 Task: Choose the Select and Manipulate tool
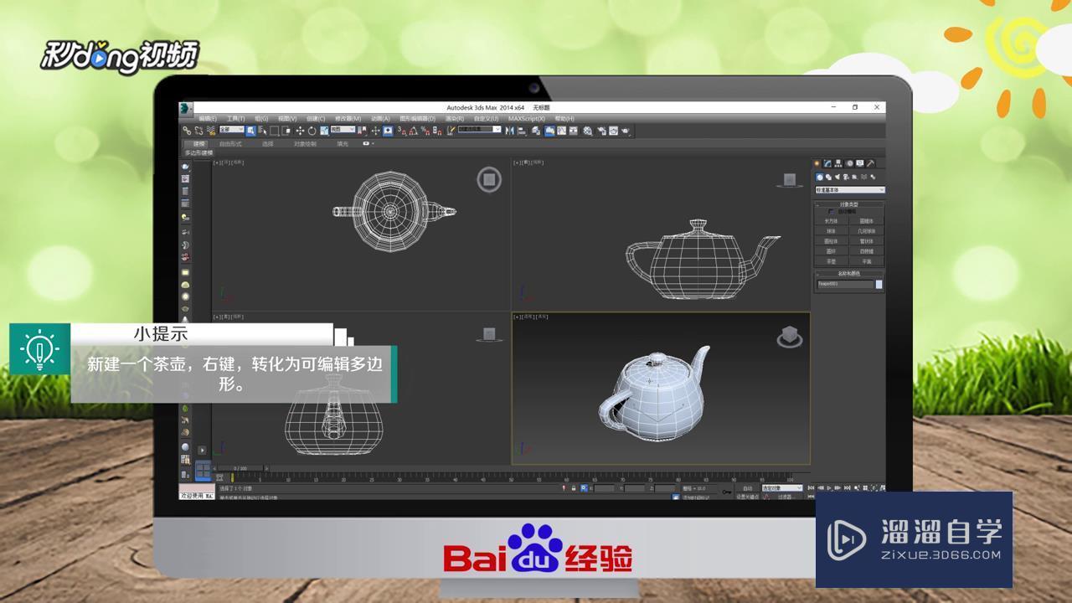[x=375, y=131]
